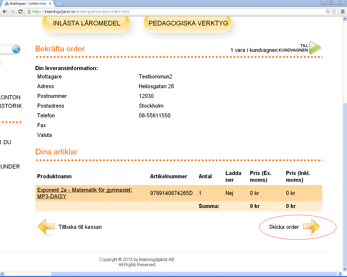347x277 pixels.
Task: Click the horizontal scrollbar left arrow
Action: point(2,274)
